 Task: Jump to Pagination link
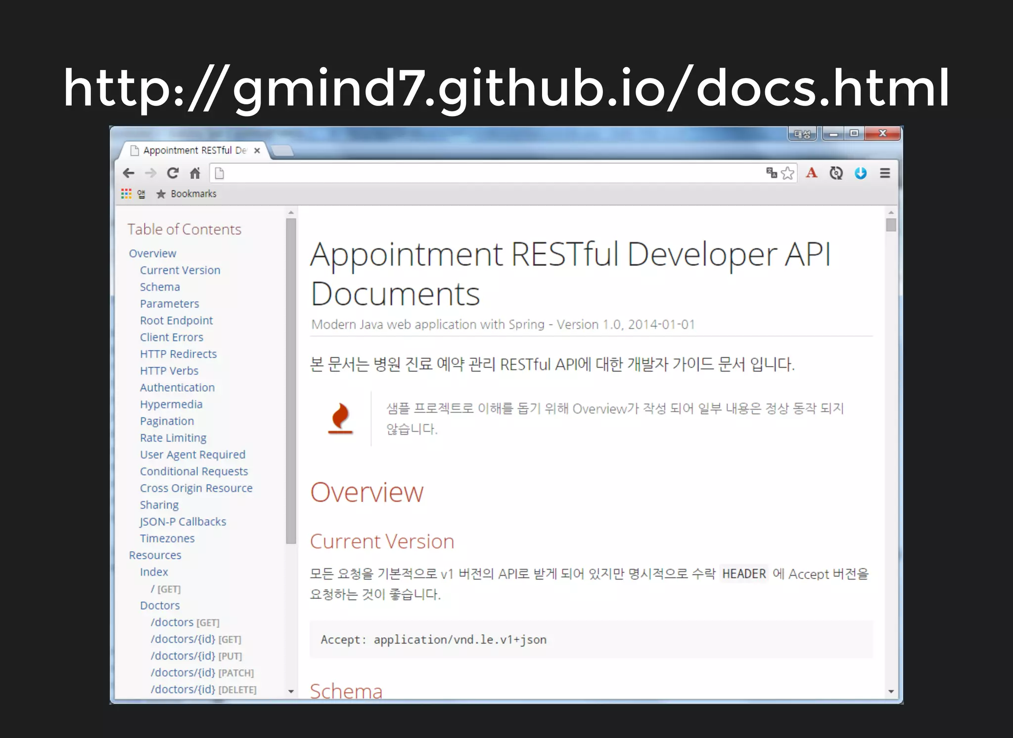(x=167, y=421)
